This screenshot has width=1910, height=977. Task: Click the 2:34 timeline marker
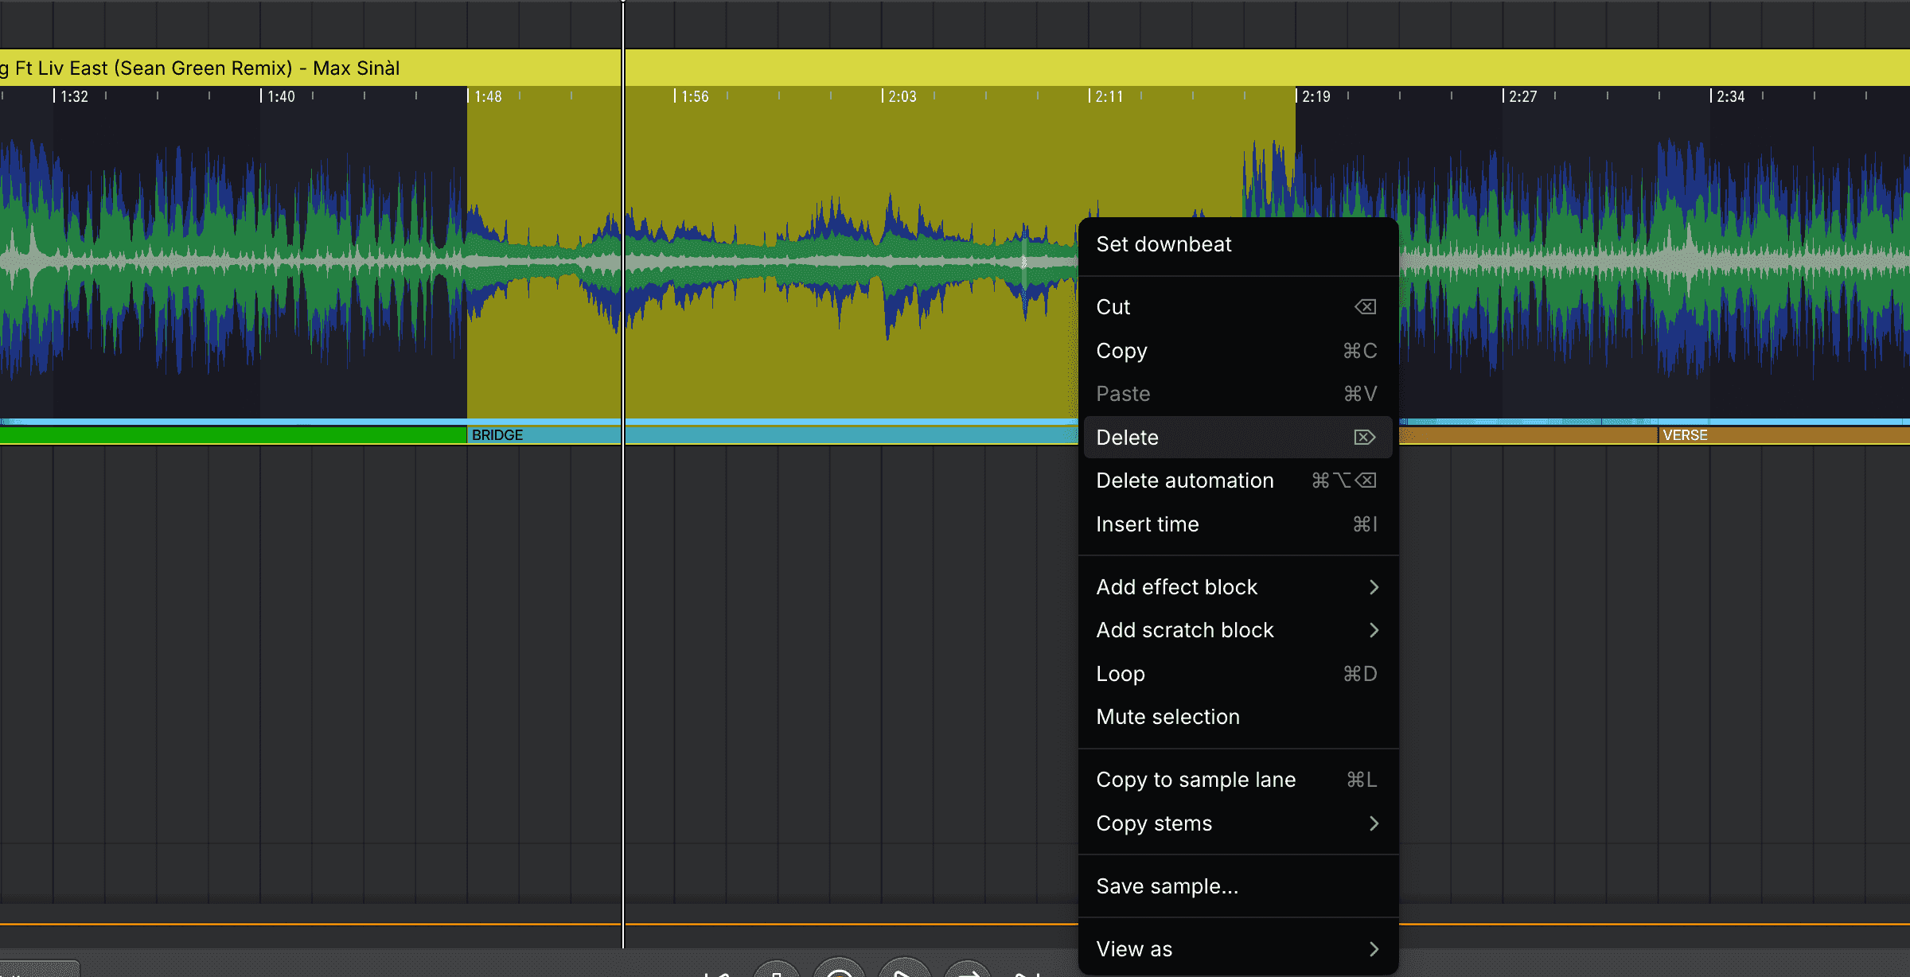click(1730, 96)
